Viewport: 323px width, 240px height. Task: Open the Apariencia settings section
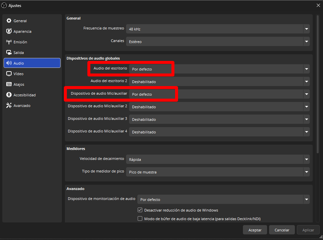click(9, 31)
